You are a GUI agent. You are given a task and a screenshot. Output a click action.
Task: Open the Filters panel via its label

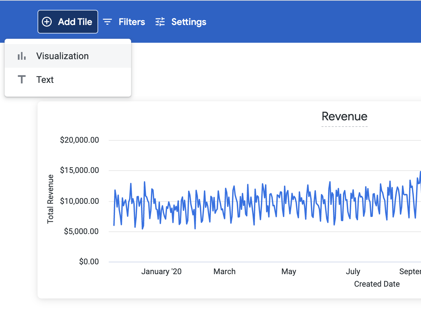coord(132,22)
